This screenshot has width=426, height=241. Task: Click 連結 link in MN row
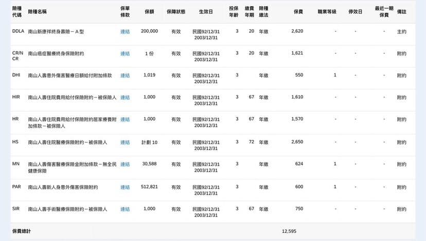125,164
